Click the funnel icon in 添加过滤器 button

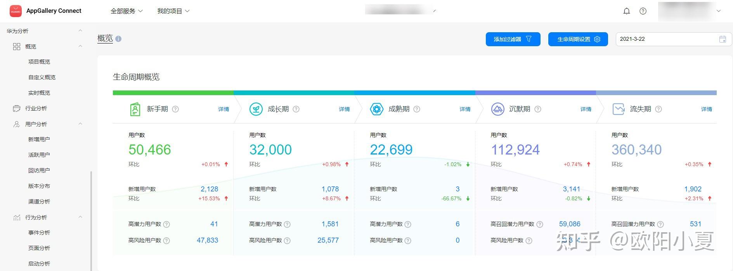[529, 39]
